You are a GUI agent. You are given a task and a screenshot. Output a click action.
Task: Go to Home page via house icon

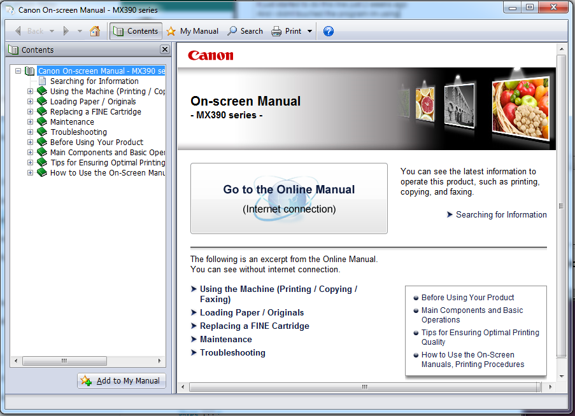(x=95, y=31)
